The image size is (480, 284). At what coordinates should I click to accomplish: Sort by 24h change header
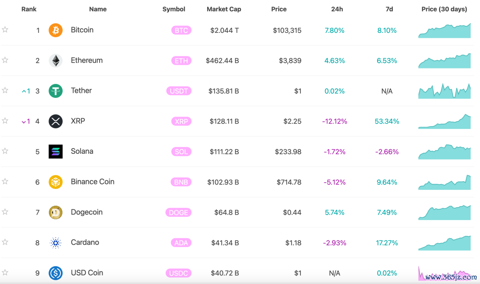click(x=337, y=9)
